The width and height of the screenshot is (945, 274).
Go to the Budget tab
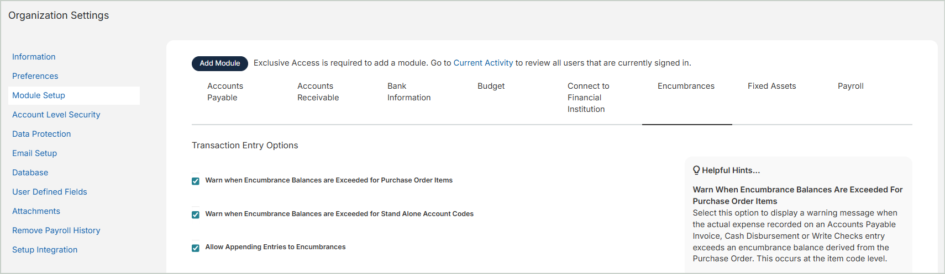[491, 86]
